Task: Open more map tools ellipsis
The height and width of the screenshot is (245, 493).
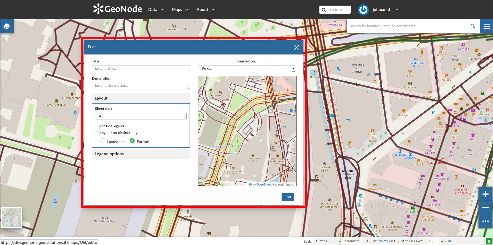Action: point(486,221)
